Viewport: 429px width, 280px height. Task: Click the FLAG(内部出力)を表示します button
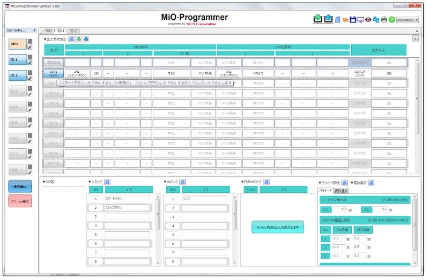[277, 228]
